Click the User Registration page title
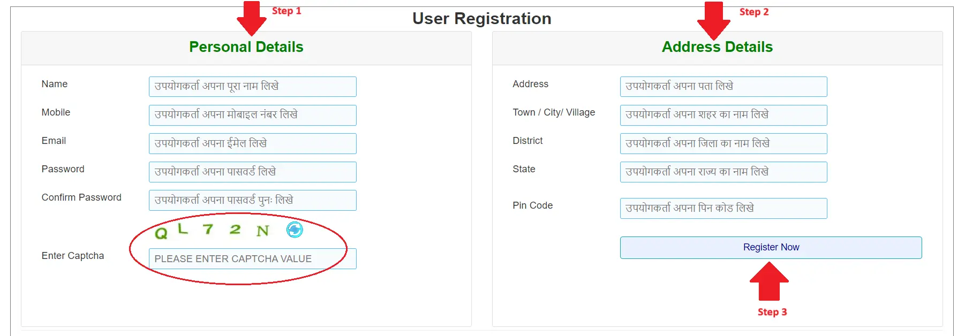 click(x=481, y=18)
